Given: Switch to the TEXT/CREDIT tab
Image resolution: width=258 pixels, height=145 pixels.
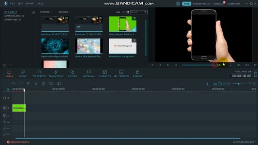Looking at the screenshot, I should [40, 74].
